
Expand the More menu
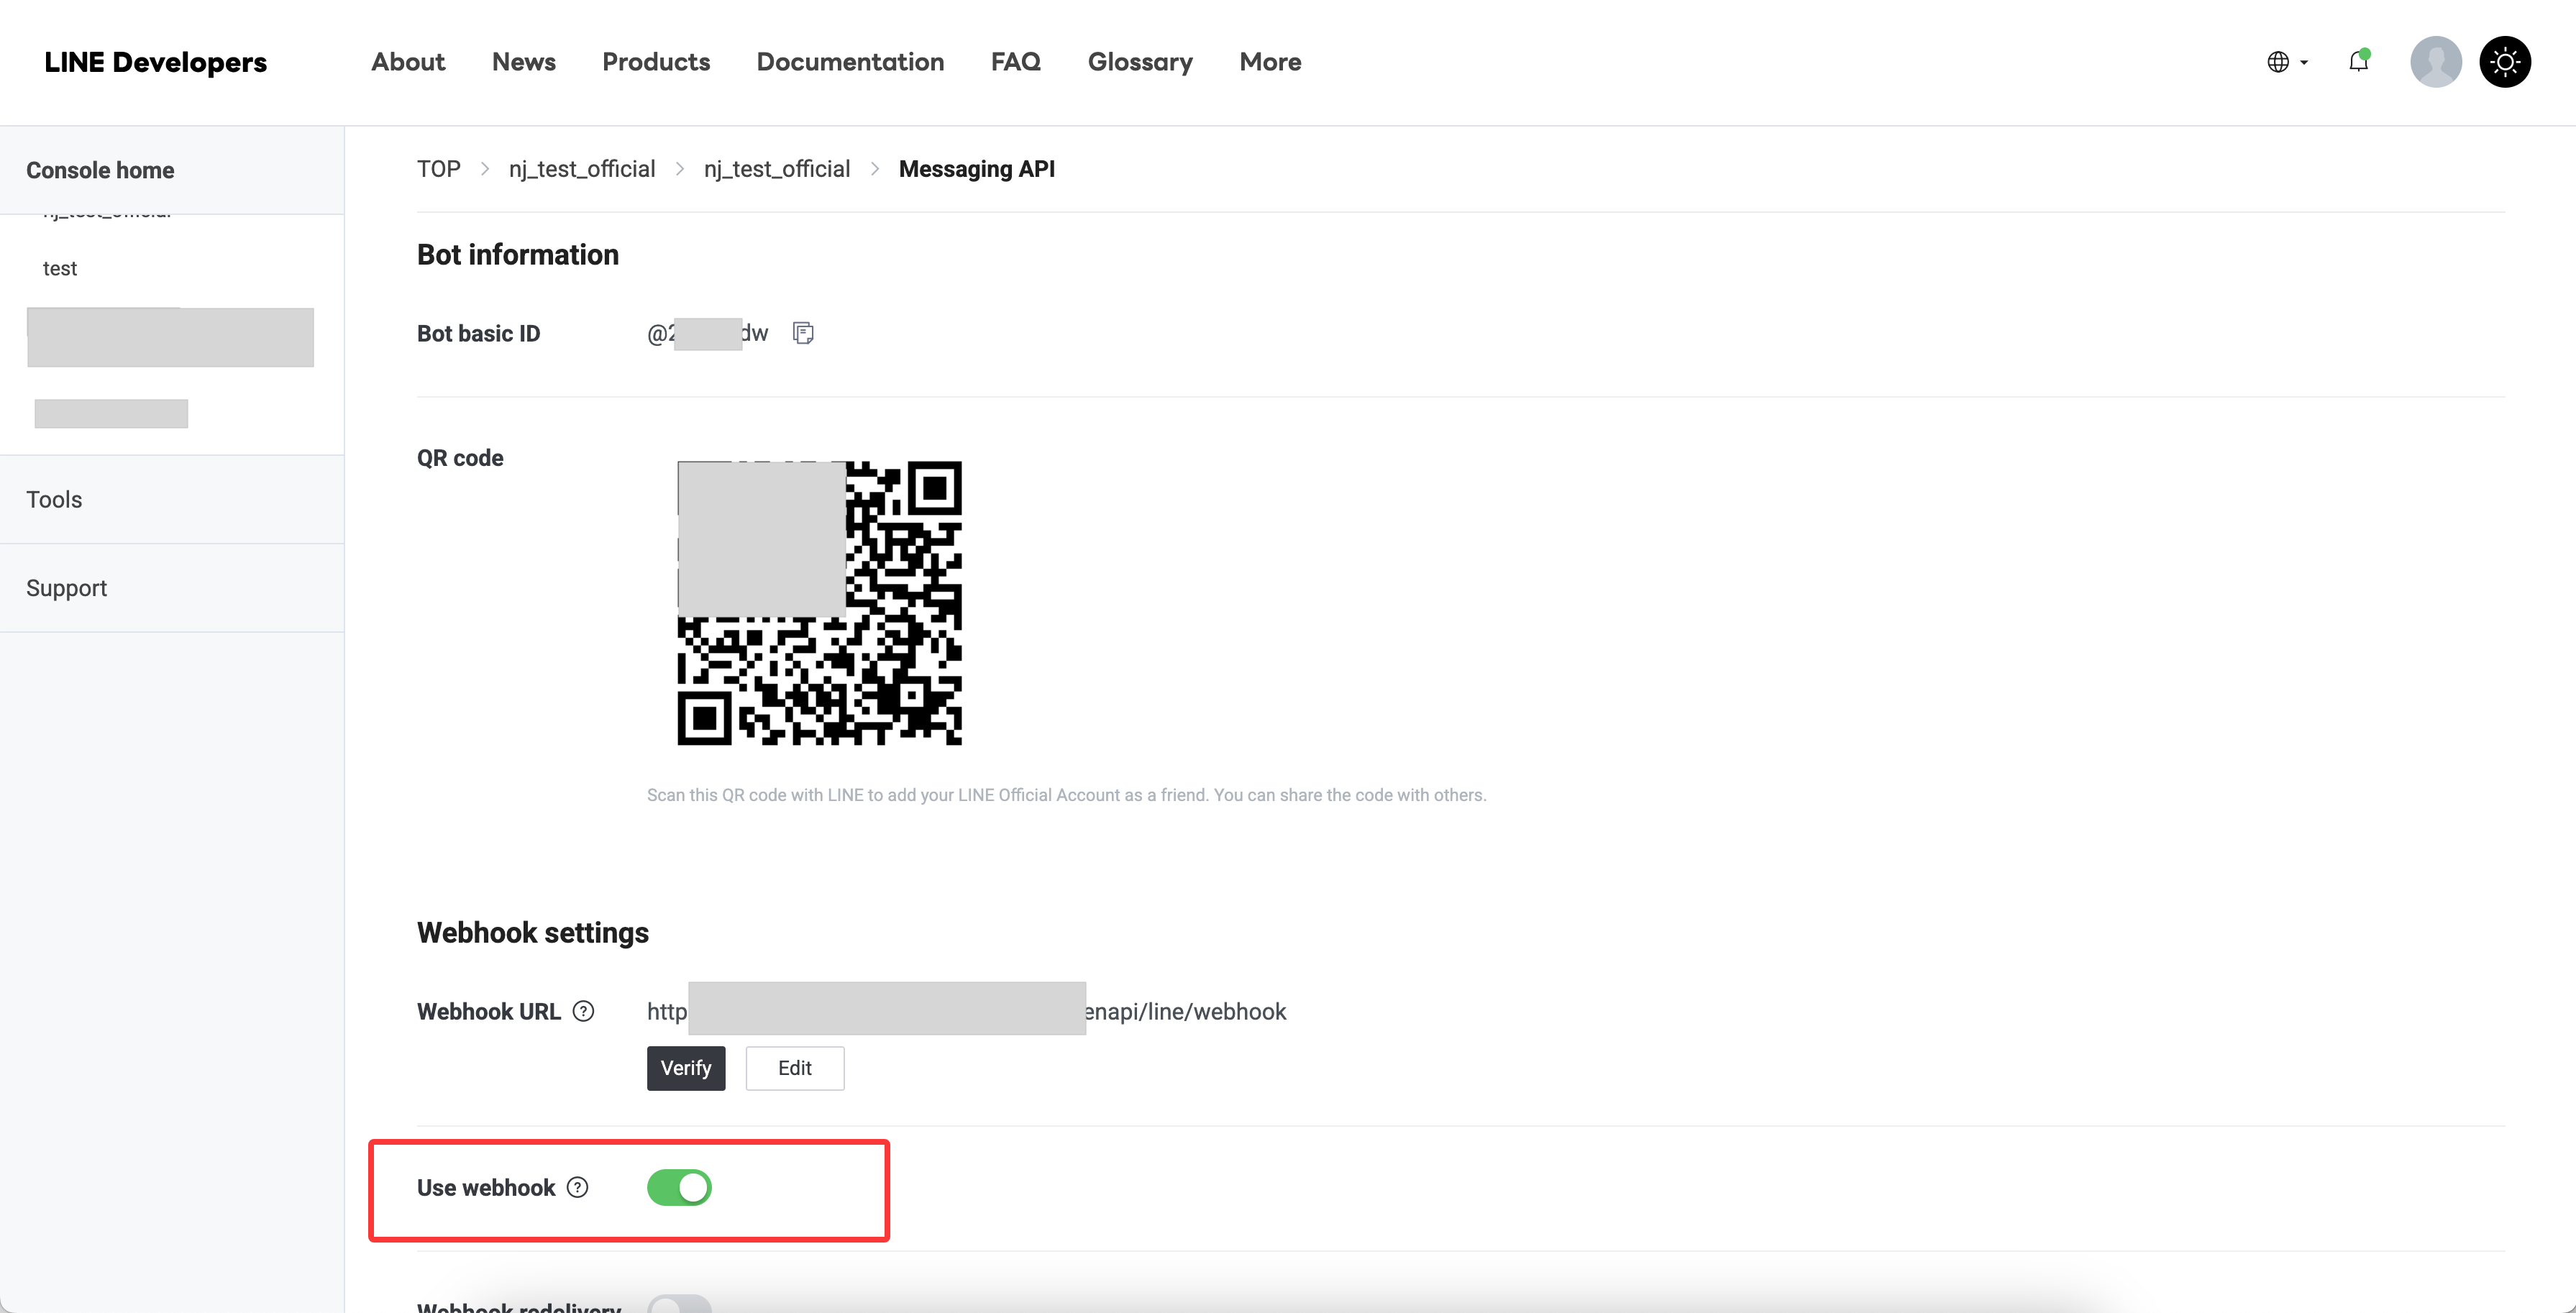pos(1270,62)
